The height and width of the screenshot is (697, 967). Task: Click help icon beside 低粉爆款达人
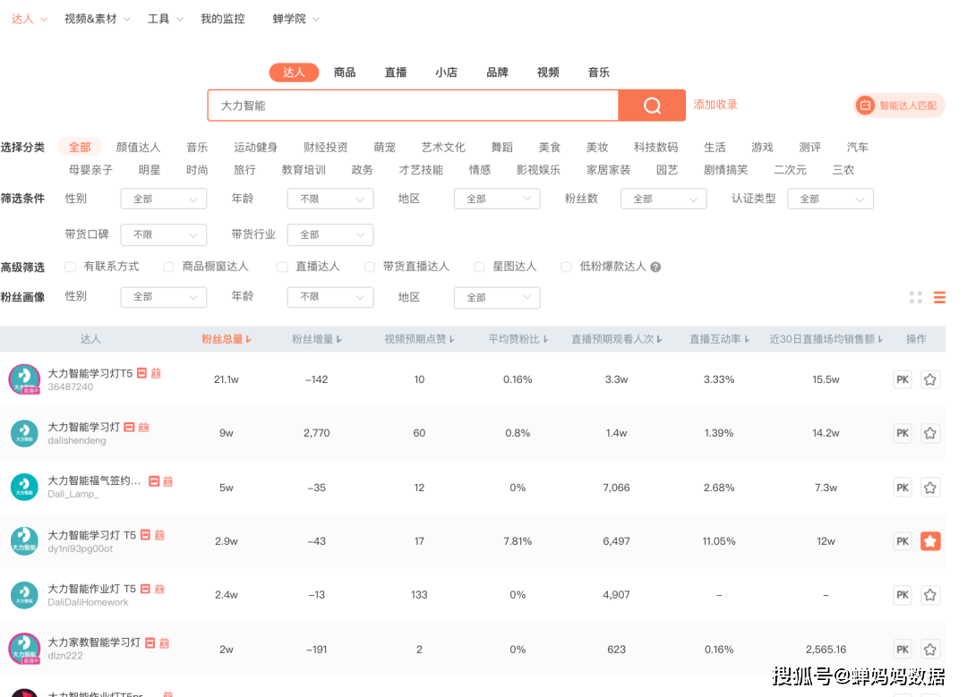(655, 267)
